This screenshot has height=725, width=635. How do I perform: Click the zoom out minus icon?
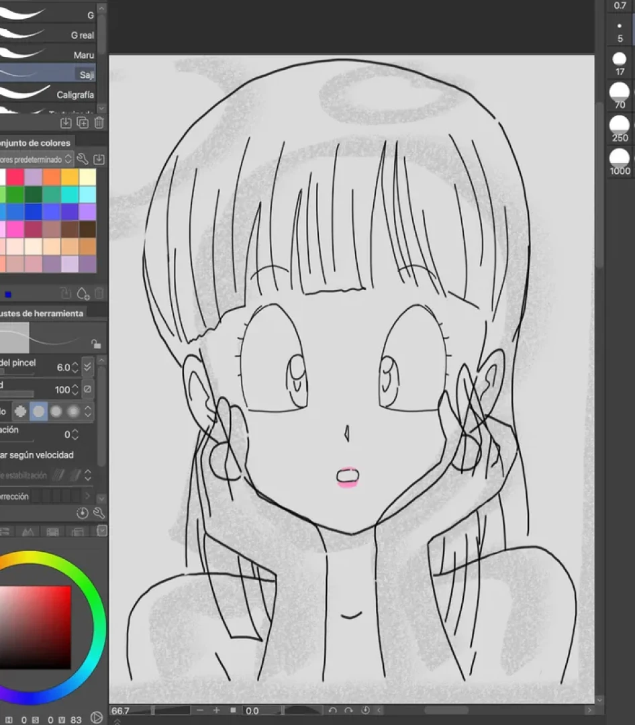pos(200,710)
